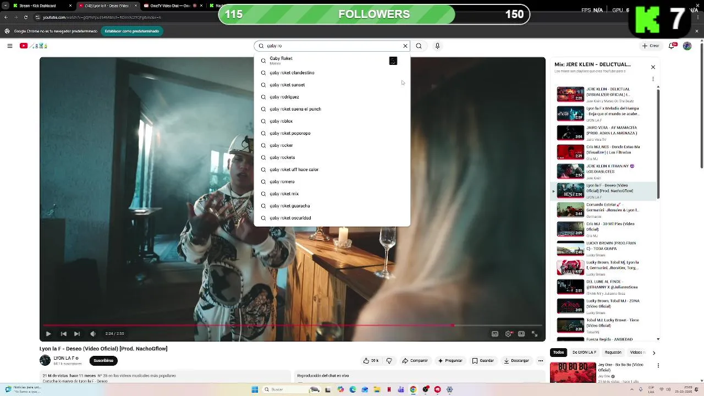Open more actions ellipsis under video

point(541,361)
